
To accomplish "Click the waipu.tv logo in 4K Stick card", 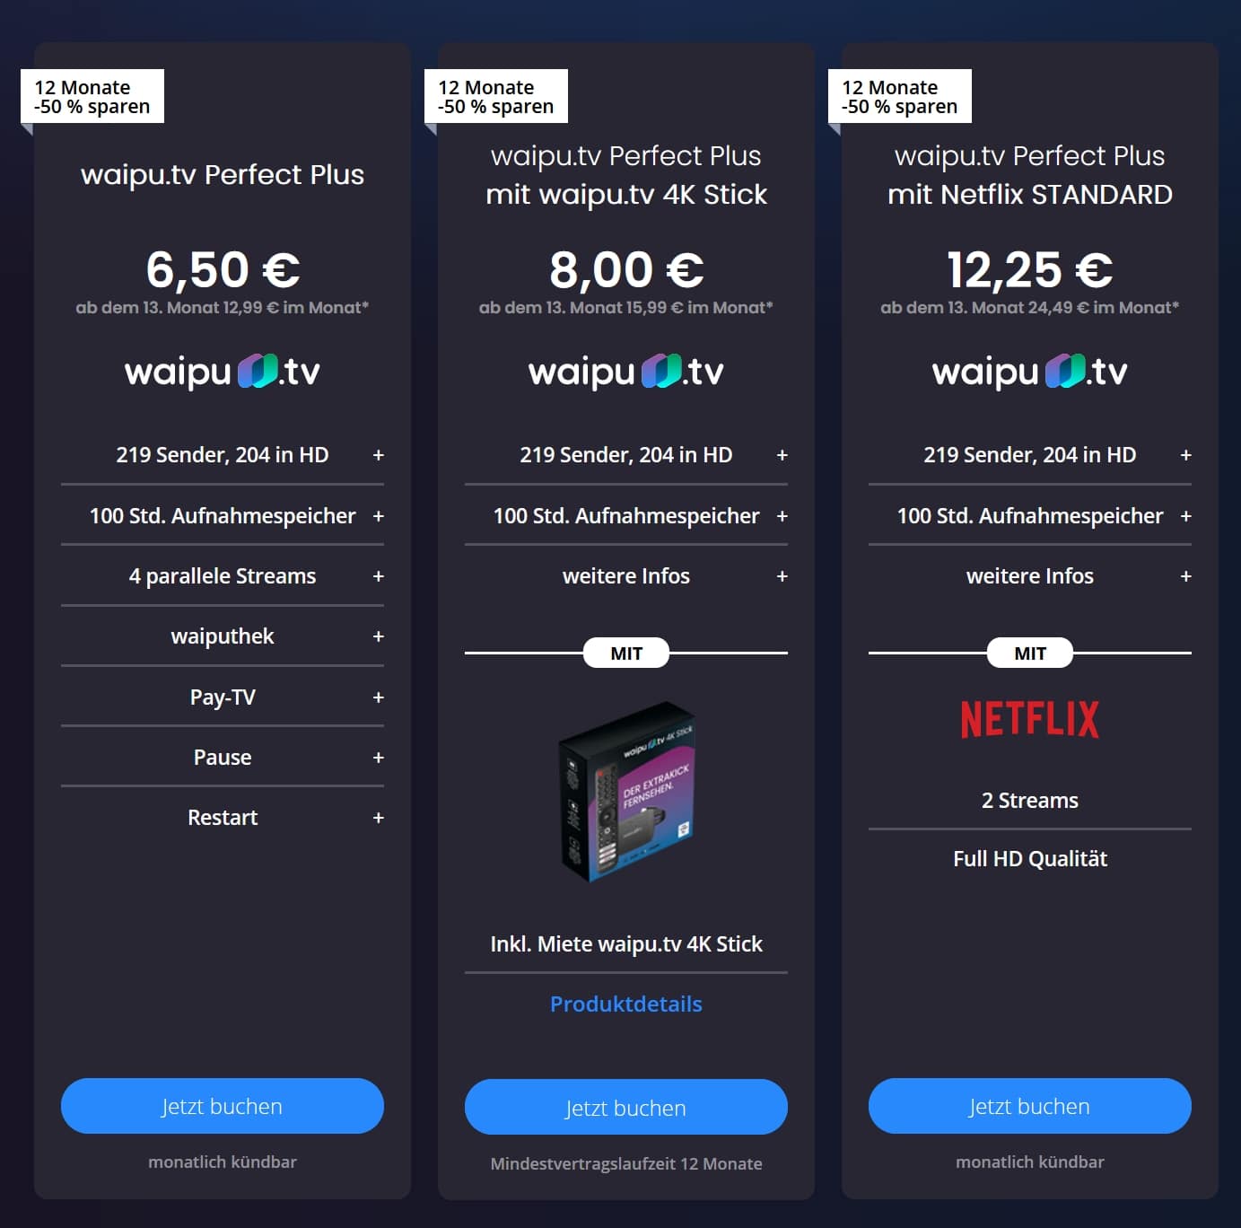I will click(626, 372).
